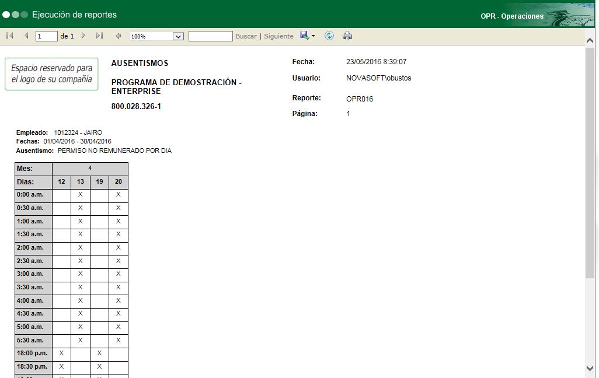Click the X in day 19 at 18:30 p.m.
Image resolution: width=599 pixels, height=378 pixels.
(x=99, y=367)
